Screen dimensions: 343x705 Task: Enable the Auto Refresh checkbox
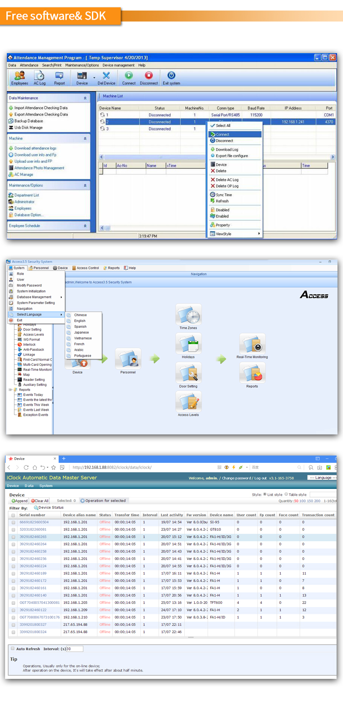[x=12, y=649]
